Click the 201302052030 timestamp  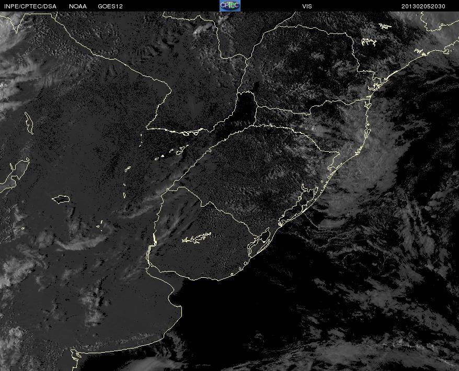(423, 6)
